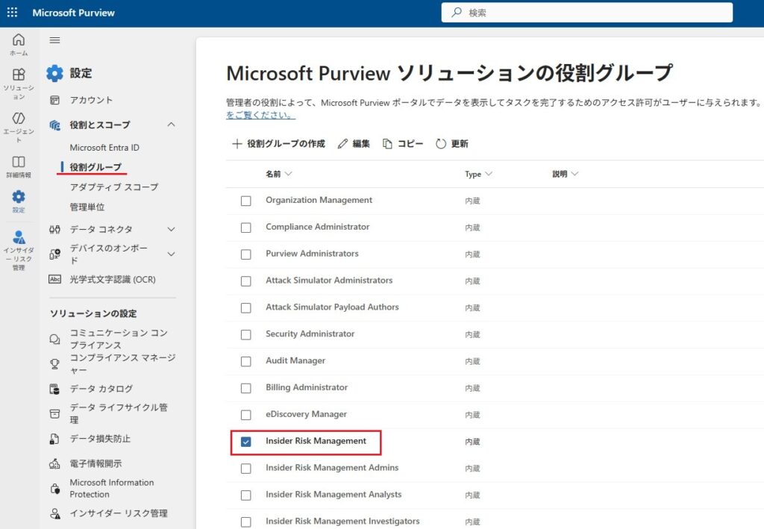Open the app launcher waffle icon

tap(12, 13)
